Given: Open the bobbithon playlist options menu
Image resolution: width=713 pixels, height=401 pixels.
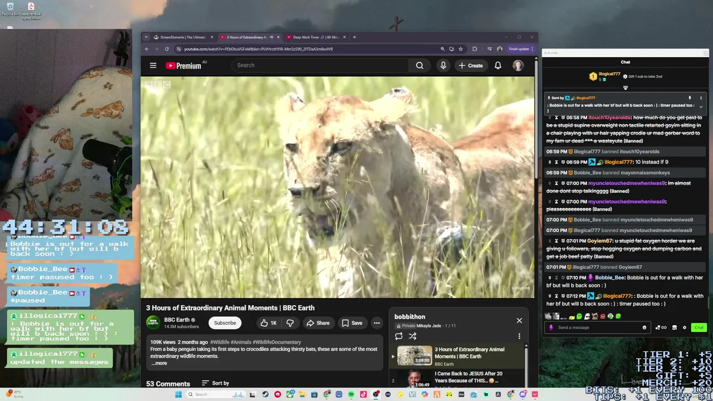Looking at the screenshot, I should point(519,336).
